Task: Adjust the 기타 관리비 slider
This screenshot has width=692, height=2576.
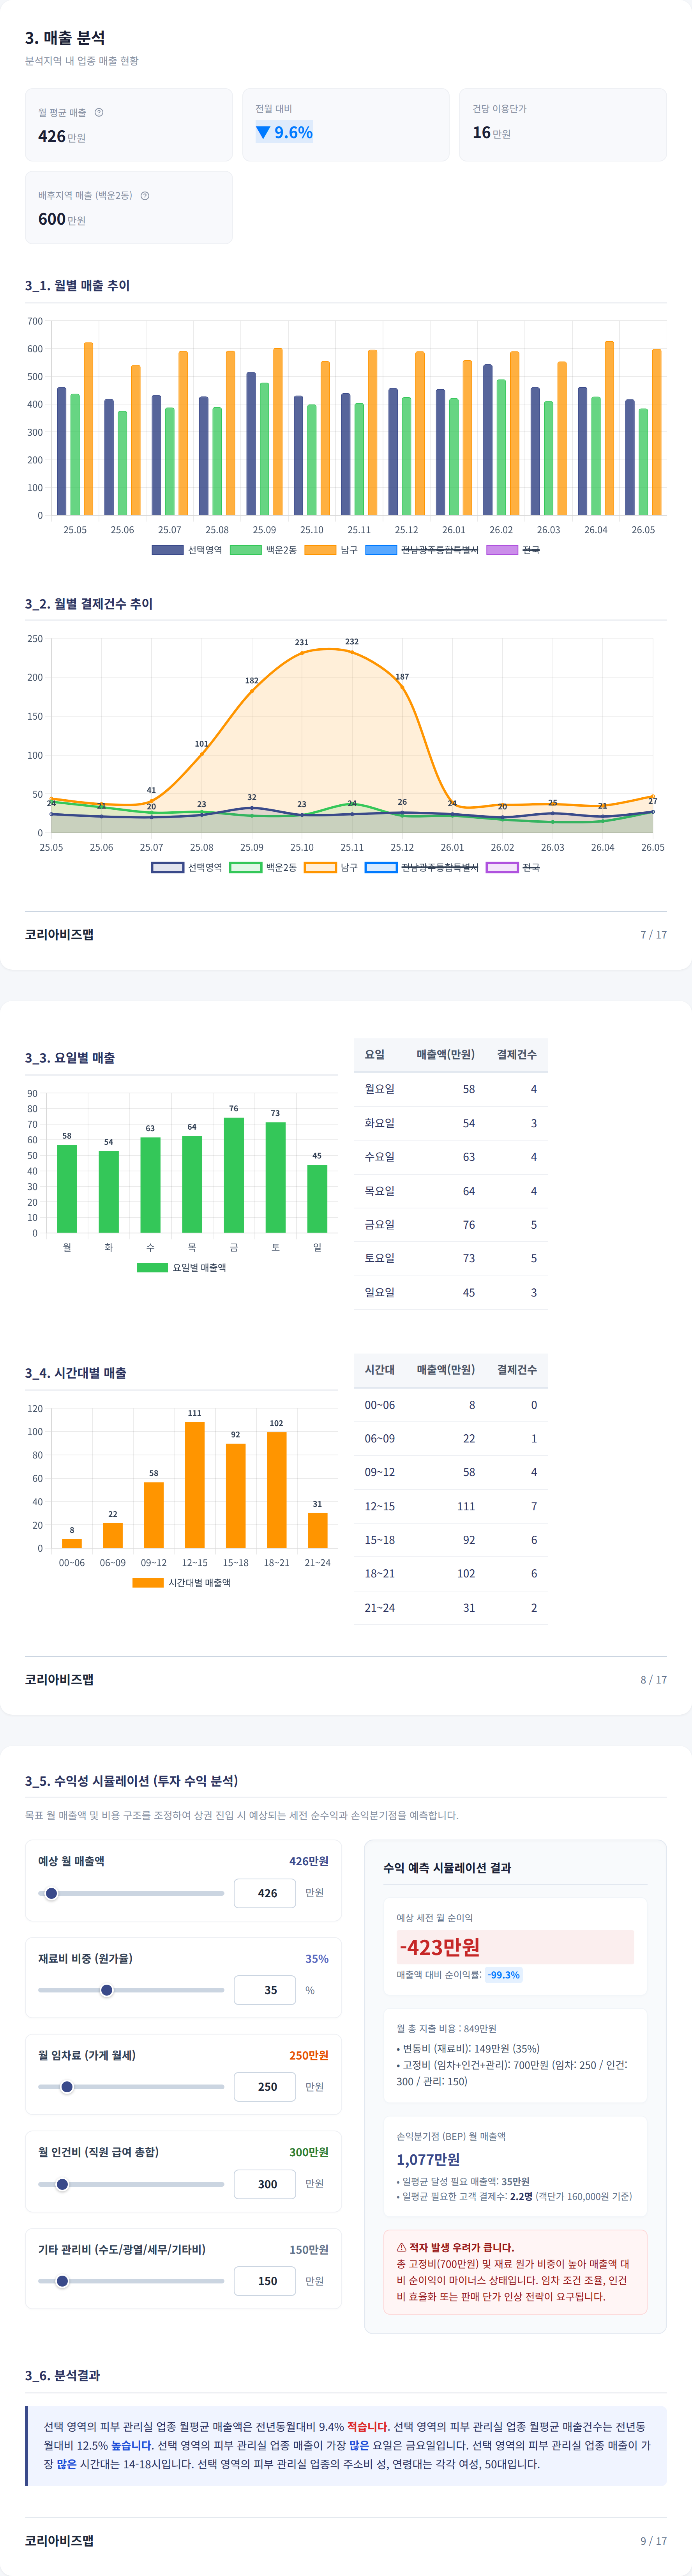Action: (x=131, y=2281)
